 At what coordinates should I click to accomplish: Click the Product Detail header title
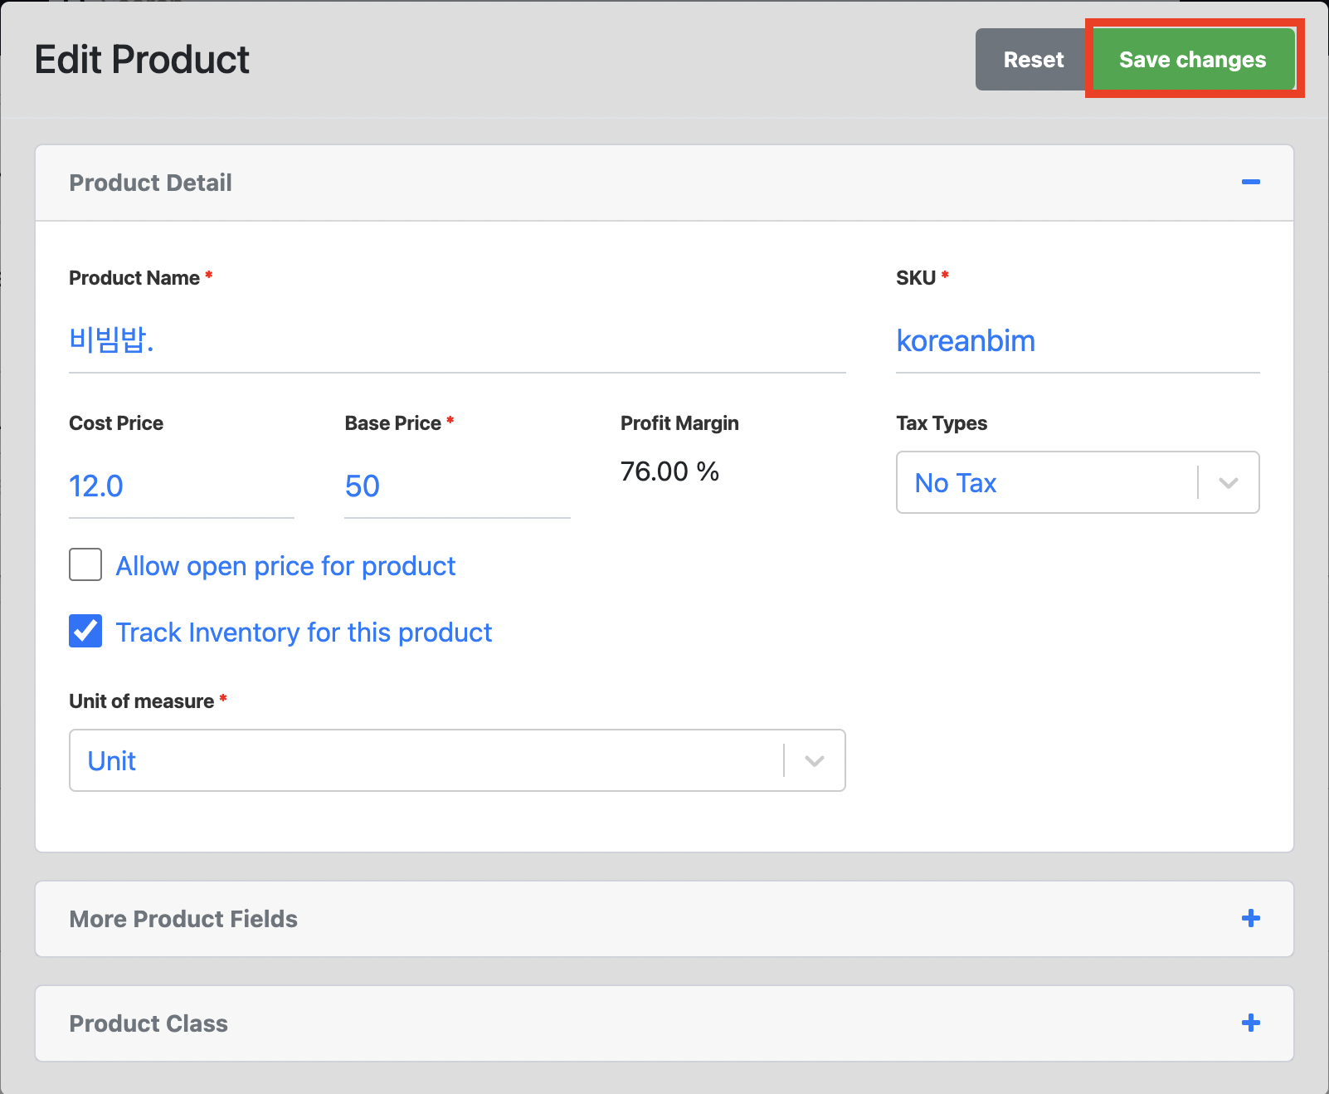(x=150, y=183)
